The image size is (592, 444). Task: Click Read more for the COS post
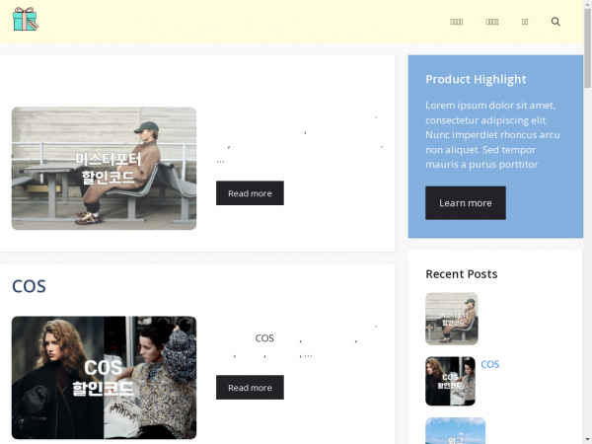(250, 388)
